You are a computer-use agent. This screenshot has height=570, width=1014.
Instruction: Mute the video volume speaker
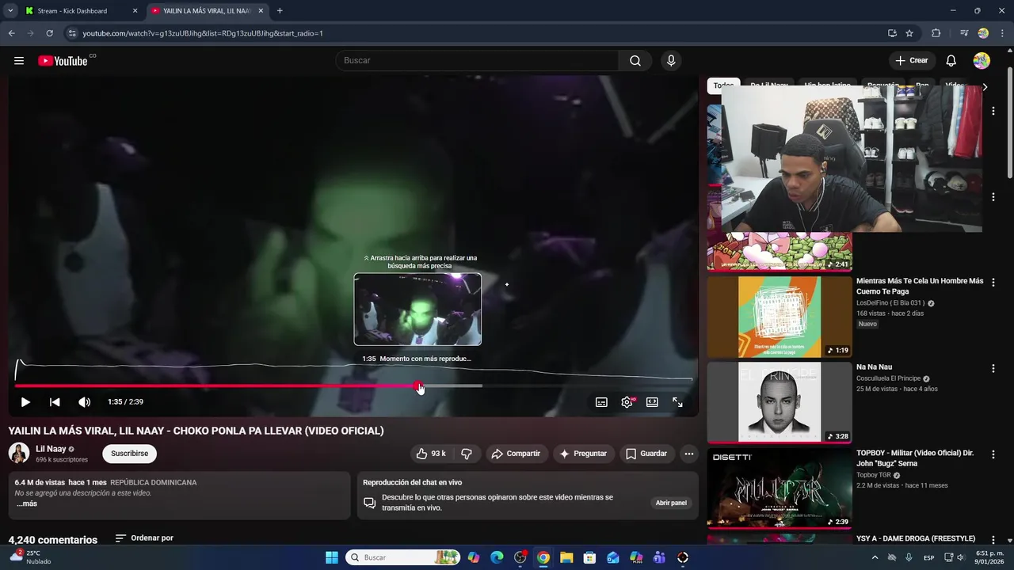[85, 402]
